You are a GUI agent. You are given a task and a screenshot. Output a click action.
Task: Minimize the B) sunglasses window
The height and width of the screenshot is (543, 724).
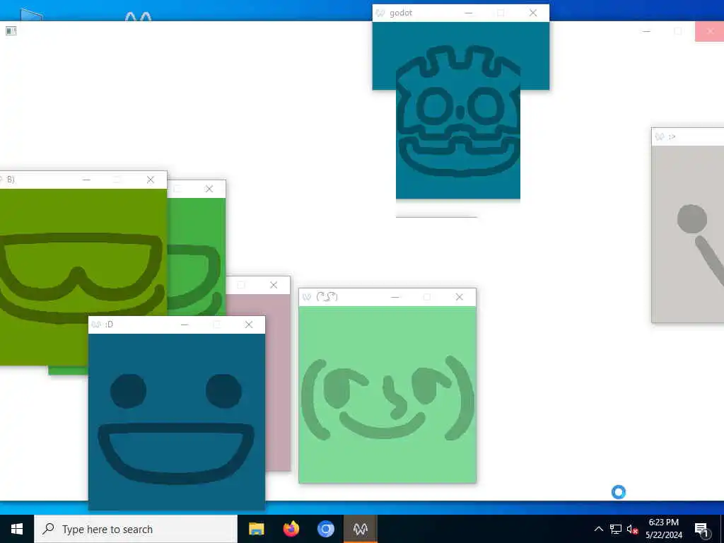(x=86, y=180)
